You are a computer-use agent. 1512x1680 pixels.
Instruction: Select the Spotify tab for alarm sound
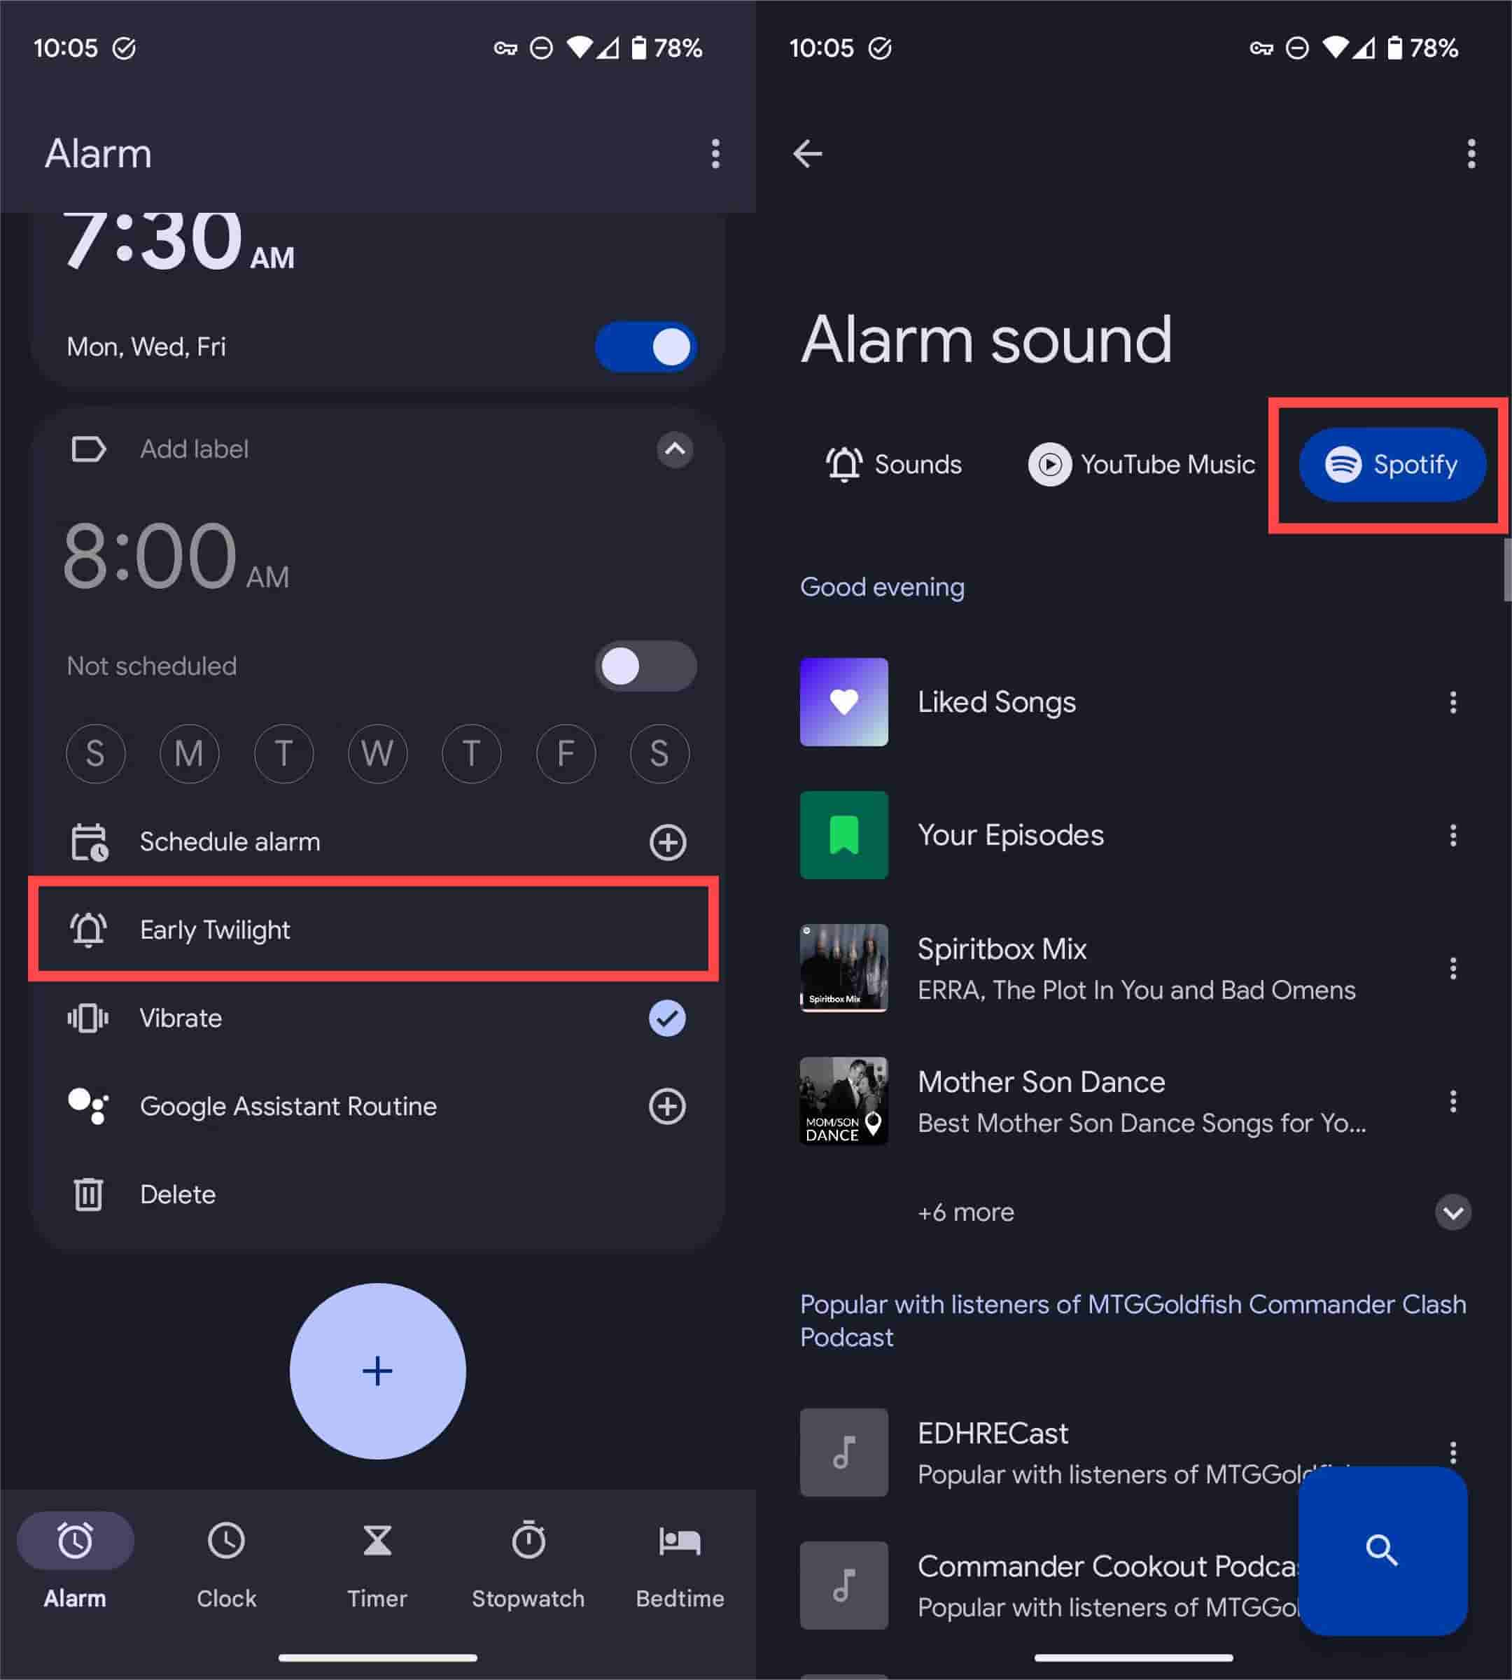click(1388, 463)
